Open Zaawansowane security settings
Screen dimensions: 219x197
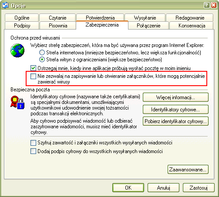tap(188, 169)
